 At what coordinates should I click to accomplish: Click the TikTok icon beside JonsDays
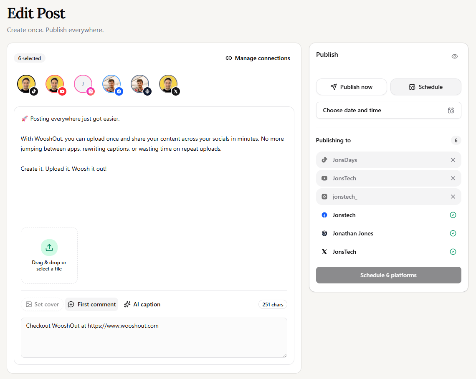coord(324,160)
